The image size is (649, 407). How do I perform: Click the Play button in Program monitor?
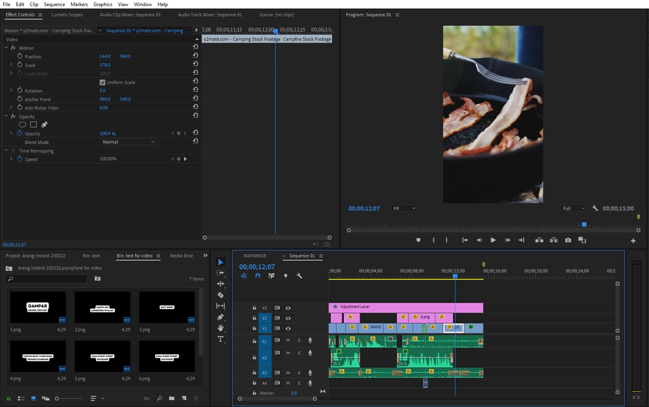point(492,240)
